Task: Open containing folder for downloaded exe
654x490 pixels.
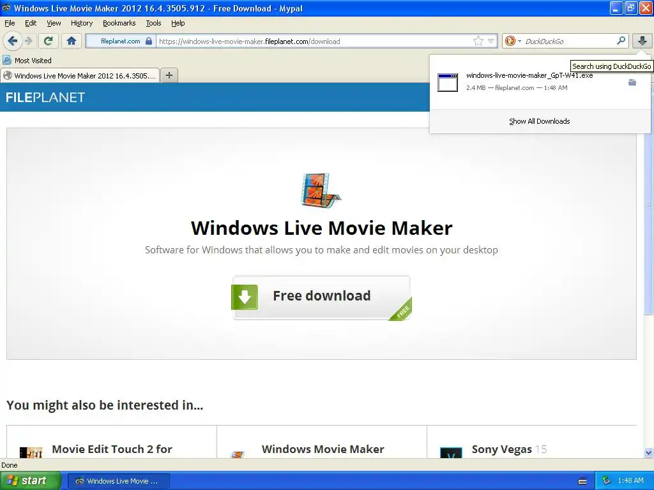Action: tap(632, 82)
